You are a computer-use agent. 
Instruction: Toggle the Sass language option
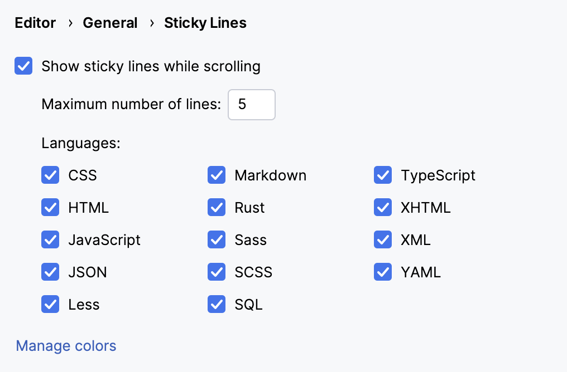pos(217,240)
